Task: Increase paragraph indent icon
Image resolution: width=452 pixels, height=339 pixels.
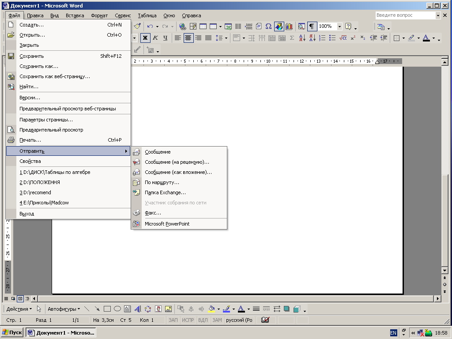Action: [x=384, y=38]
